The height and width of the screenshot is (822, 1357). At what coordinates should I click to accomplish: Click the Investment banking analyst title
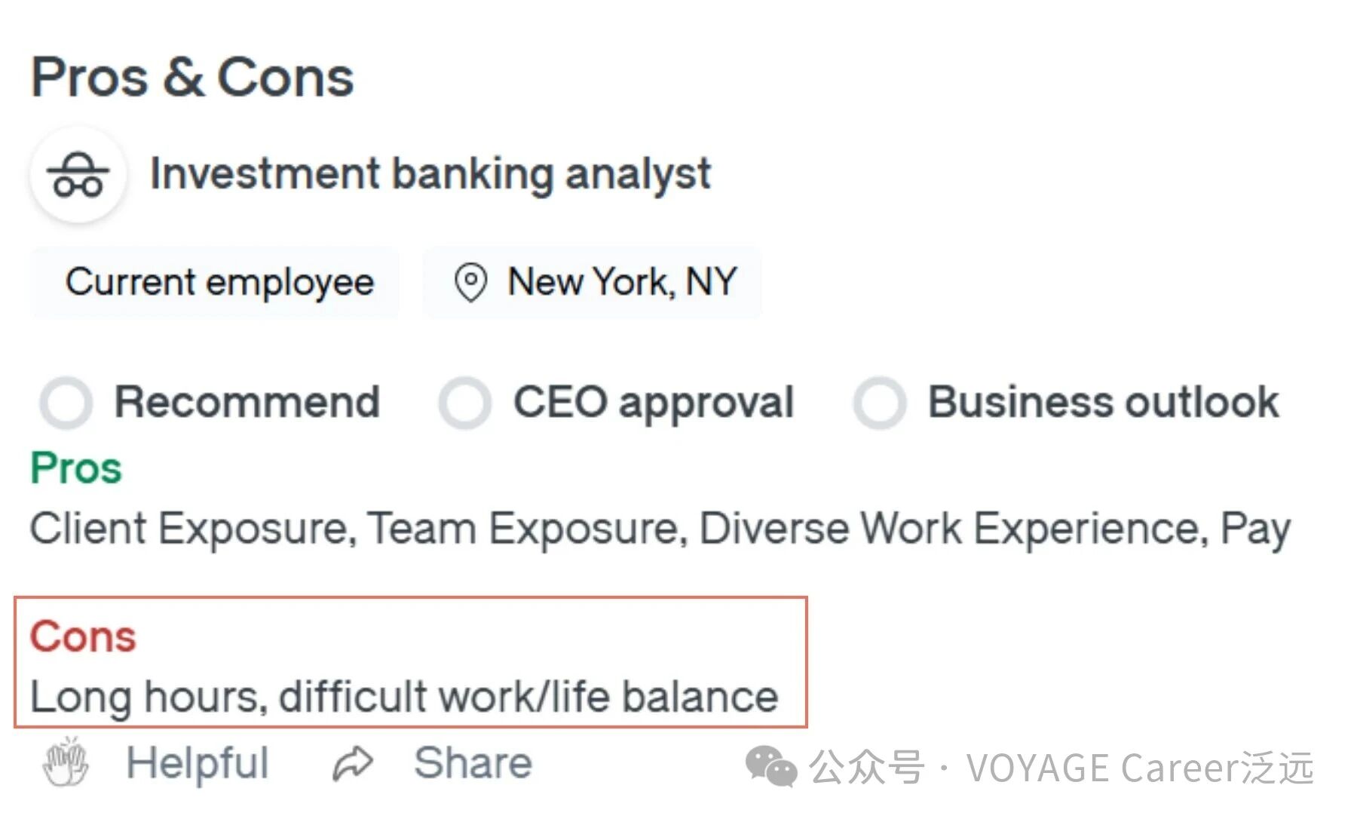430,174
